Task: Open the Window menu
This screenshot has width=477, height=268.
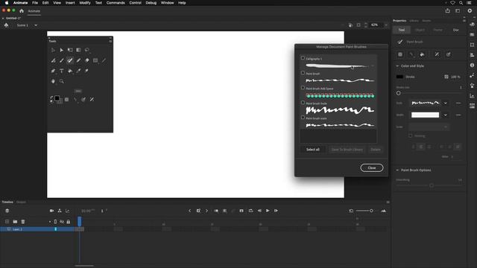Action: 167,3
